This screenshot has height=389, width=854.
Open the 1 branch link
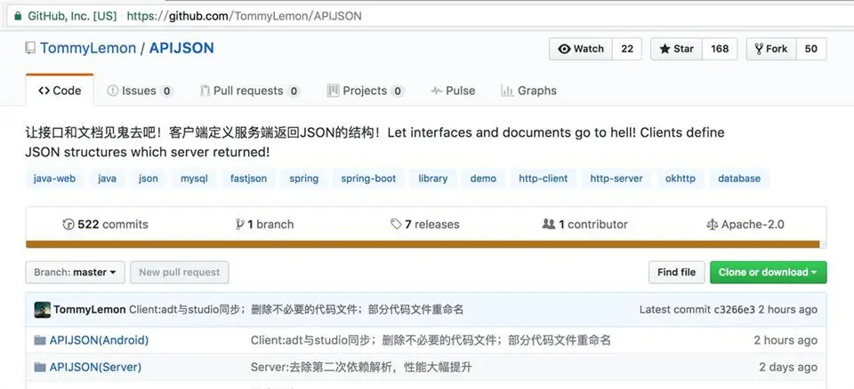click(x=265, y=224)
